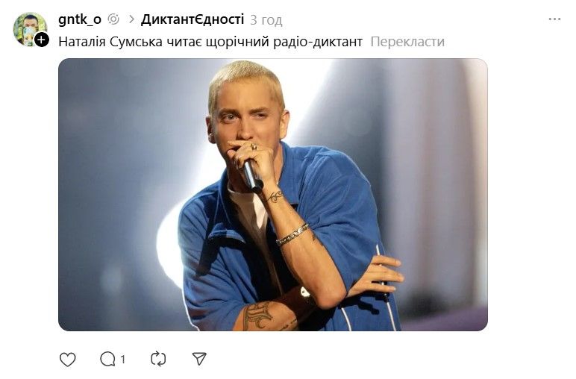The width and height of the screenshot is (576, 379).
Task: Click the bracelet on the wrist in photo
Action: click(x=292, y=235)
